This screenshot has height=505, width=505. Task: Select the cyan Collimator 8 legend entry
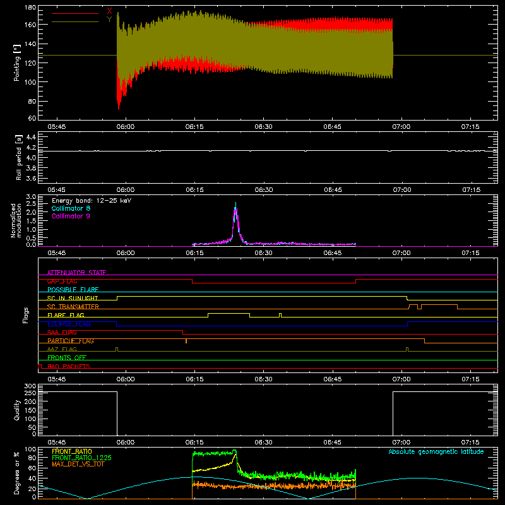(x=71, y=208)
